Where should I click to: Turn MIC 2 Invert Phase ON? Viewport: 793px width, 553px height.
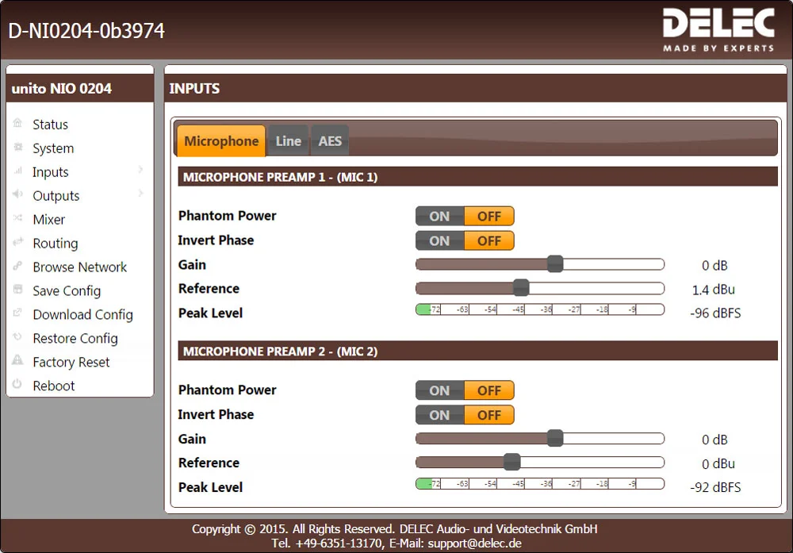click(439, 415)
